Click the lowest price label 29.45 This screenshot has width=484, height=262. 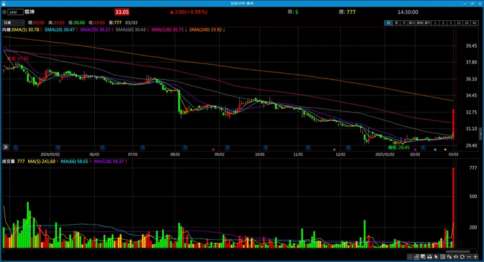399,148
